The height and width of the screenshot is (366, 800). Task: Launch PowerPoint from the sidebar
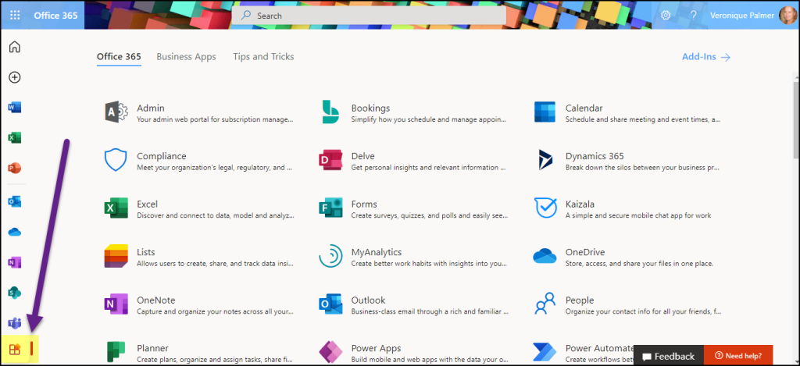click(14, 168)
